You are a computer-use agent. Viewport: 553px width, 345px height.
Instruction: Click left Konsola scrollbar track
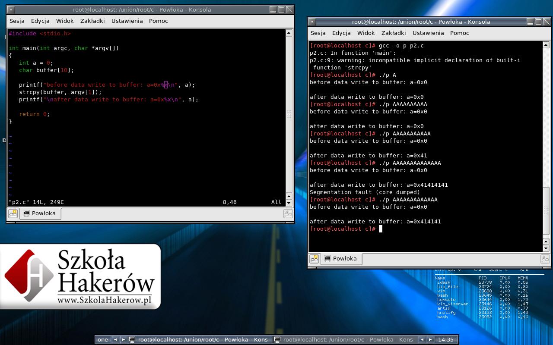[x=289, y=114]
